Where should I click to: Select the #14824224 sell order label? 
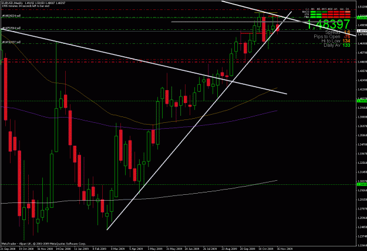pos(11,16)
